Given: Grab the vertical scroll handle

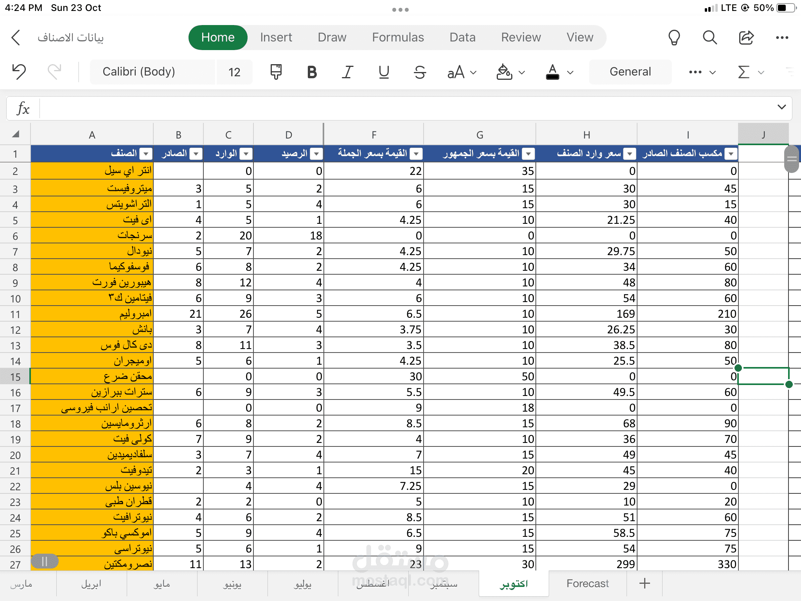Looking at the screenshot, I should tap(792, 159).
